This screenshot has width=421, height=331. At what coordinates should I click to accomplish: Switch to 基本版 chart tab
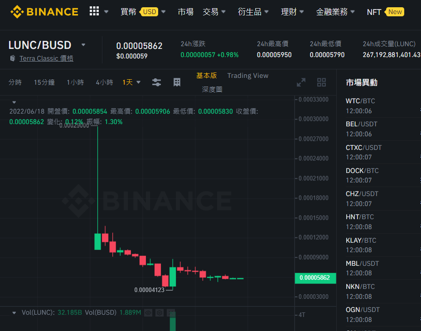(x=207, y=76)
